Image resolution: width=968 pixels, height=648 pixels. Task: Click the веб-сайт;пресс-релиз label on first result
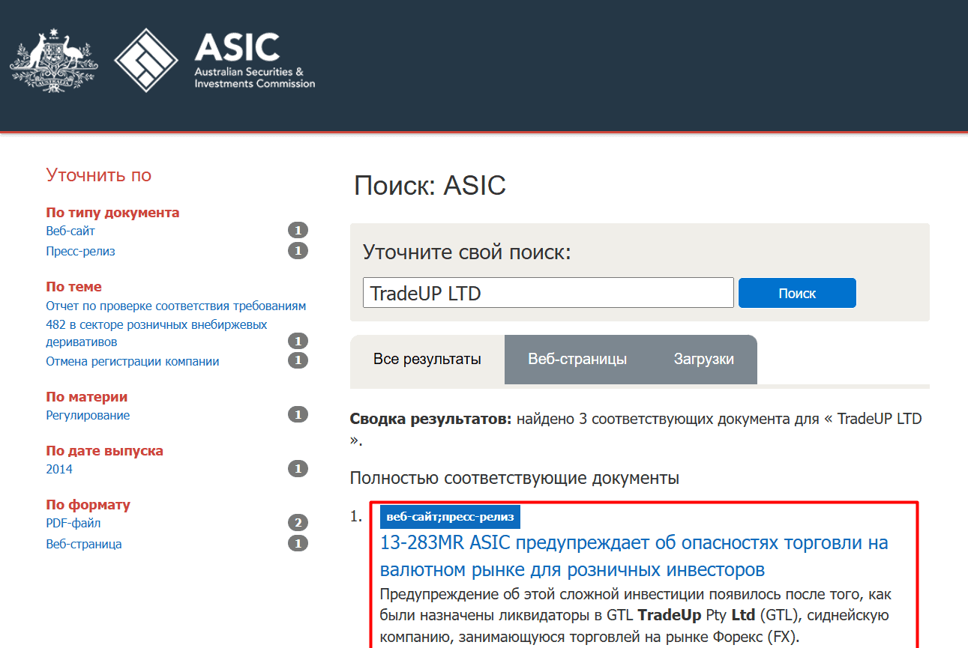pos(449,516)
